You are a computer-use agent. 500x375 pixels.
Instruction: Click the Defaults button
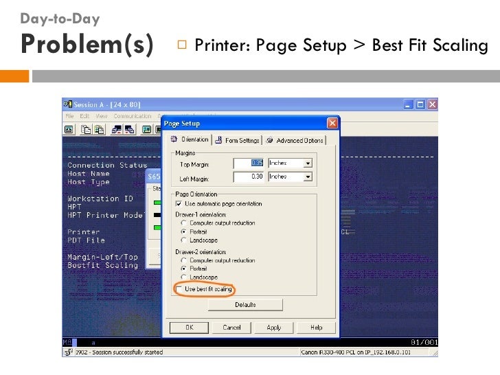[245, 304]
